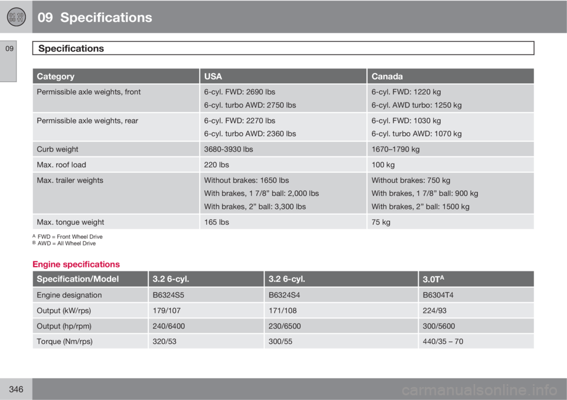Click "6-cyl. turbo AWD: 2750 lbs" value
This screenshot has height=400, width=567.
[250, 105]
